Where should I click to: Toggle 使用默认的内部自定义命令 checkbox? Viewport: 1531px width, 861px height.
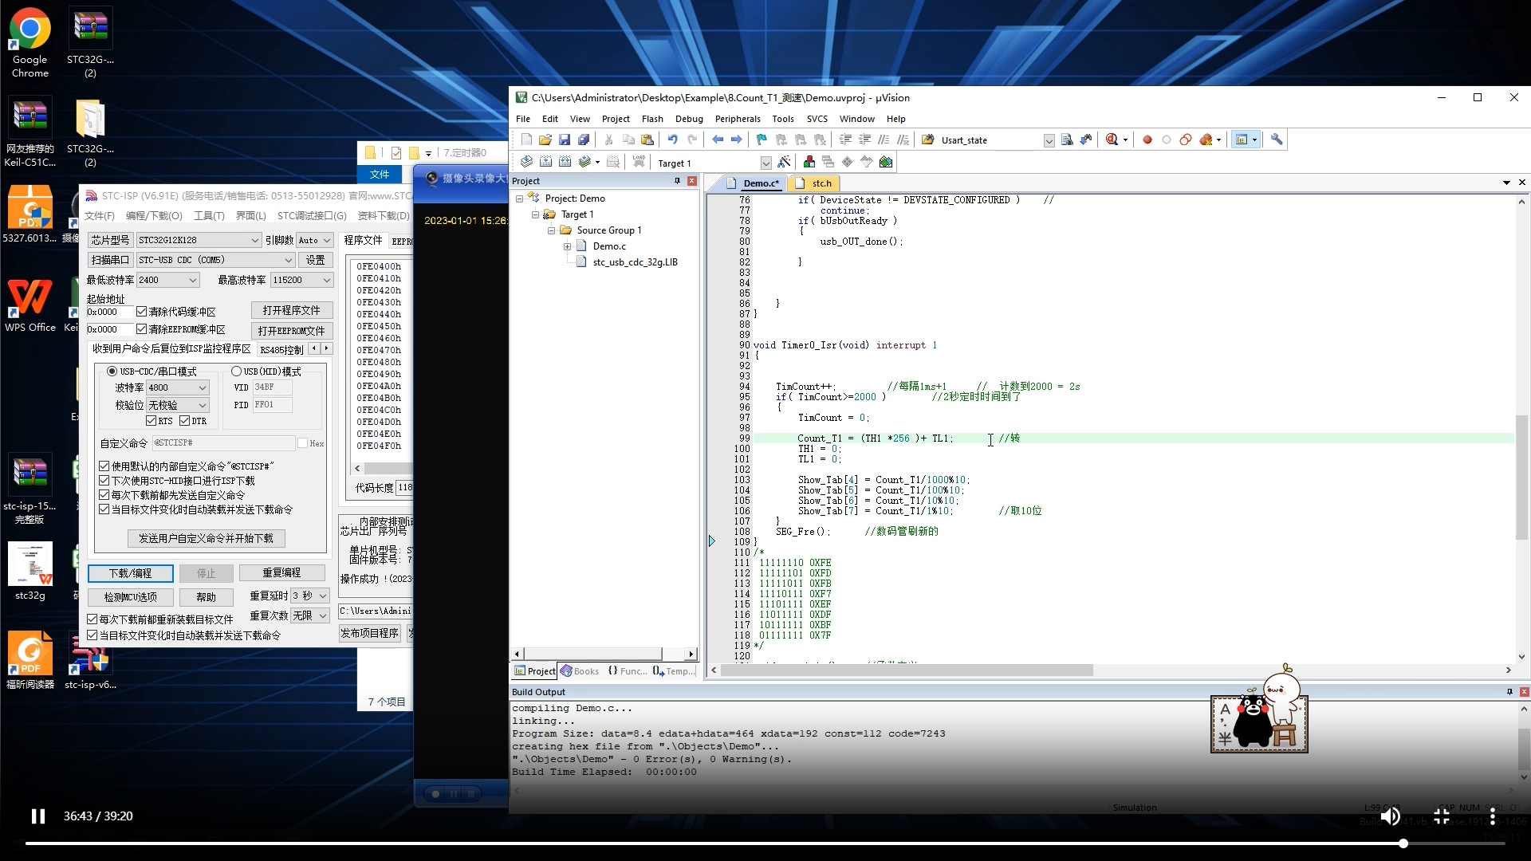(104, 466)
